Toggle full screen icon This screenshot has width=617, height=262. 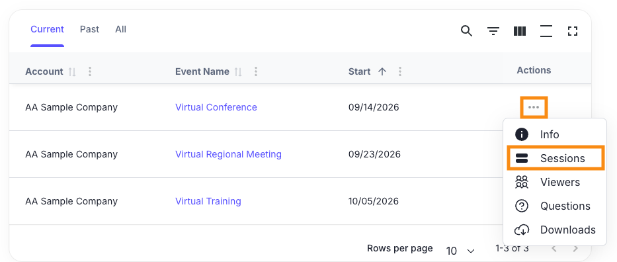573,30
